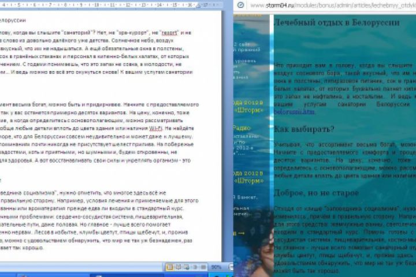Click the 'Как выбирать?' heading on web page
416x277 pixels.
pyautogui.click(x=304, y=129)
